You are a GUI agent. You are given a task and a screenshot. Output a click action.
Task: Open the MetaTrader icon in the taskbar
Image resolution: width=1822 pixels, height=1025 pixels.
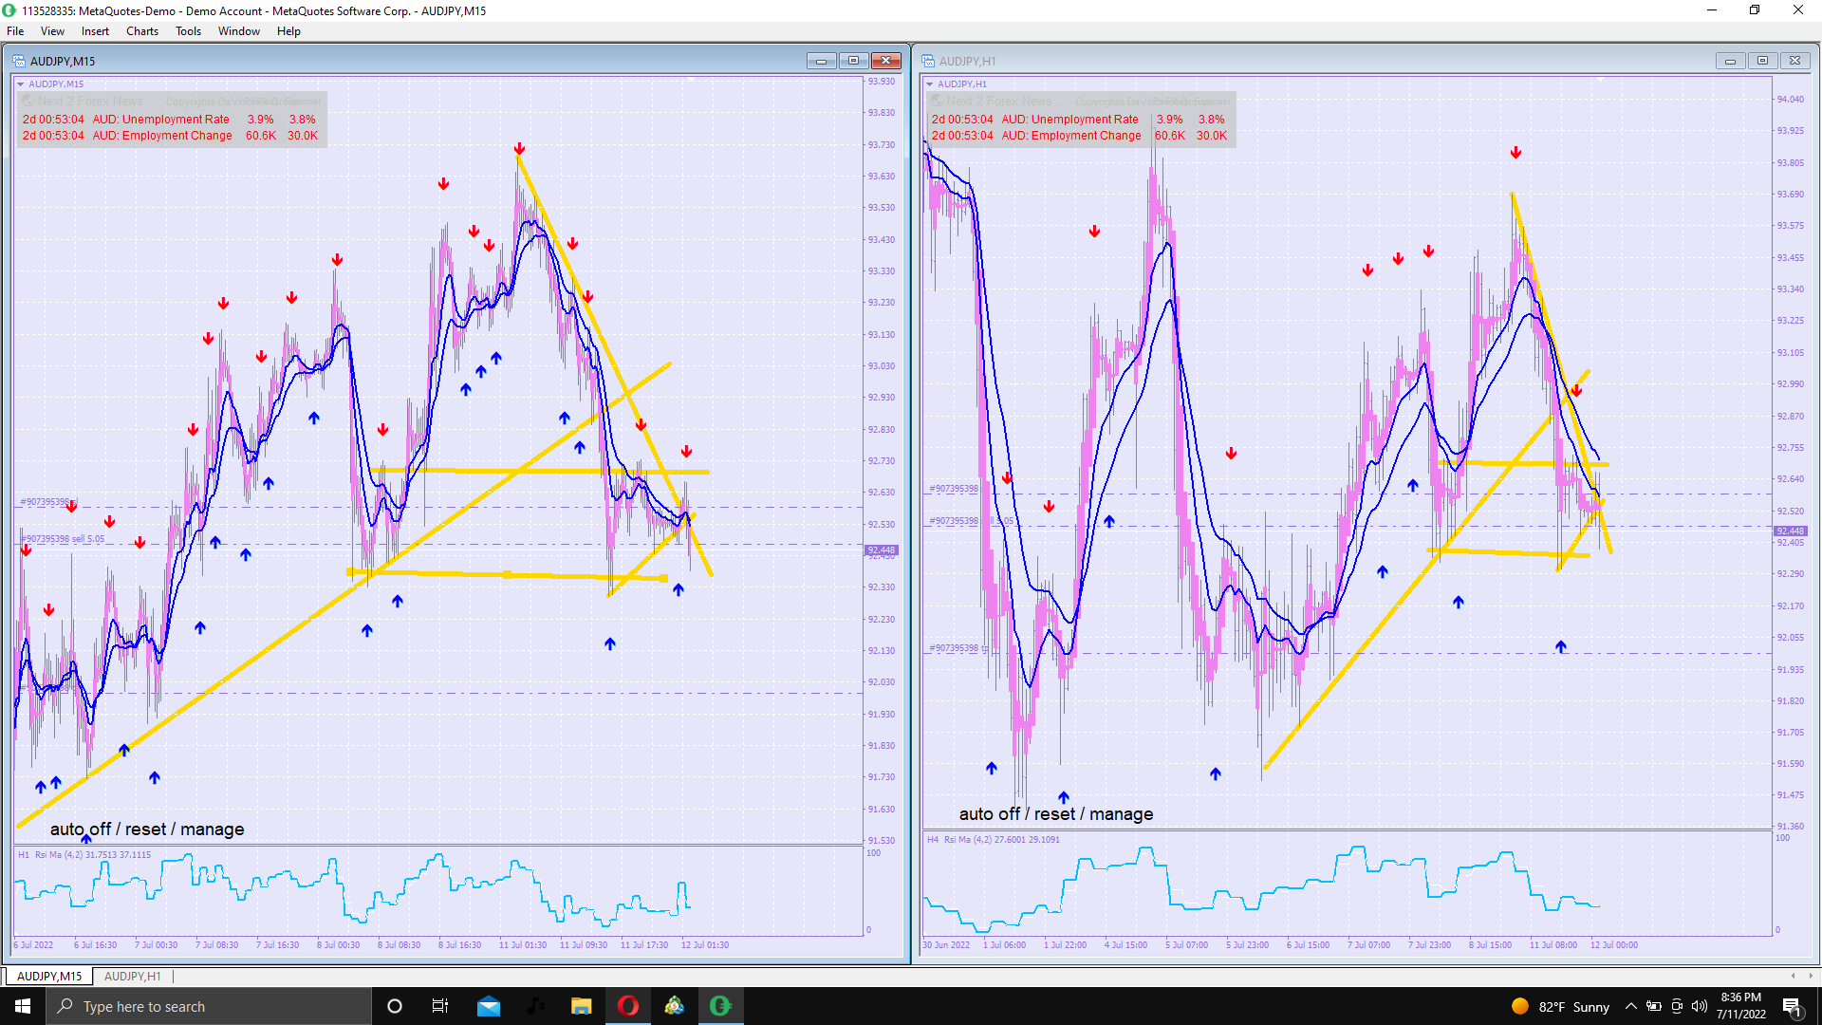coord(674,1006)
